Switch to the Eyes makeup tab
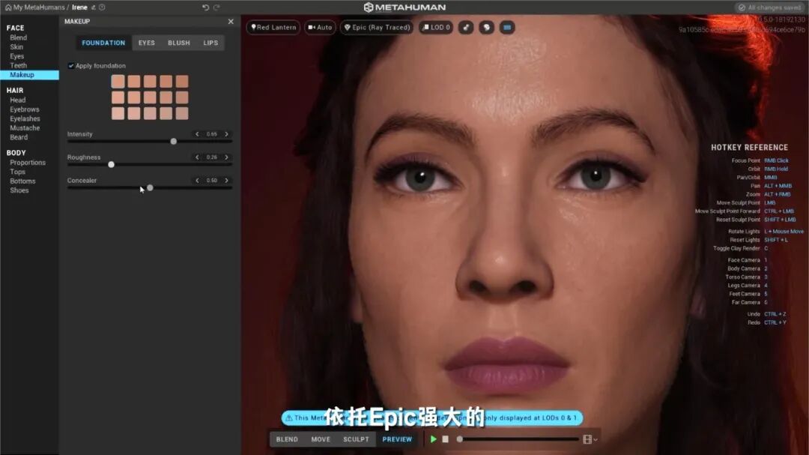The image size is (809, 455). coord(147,43)
